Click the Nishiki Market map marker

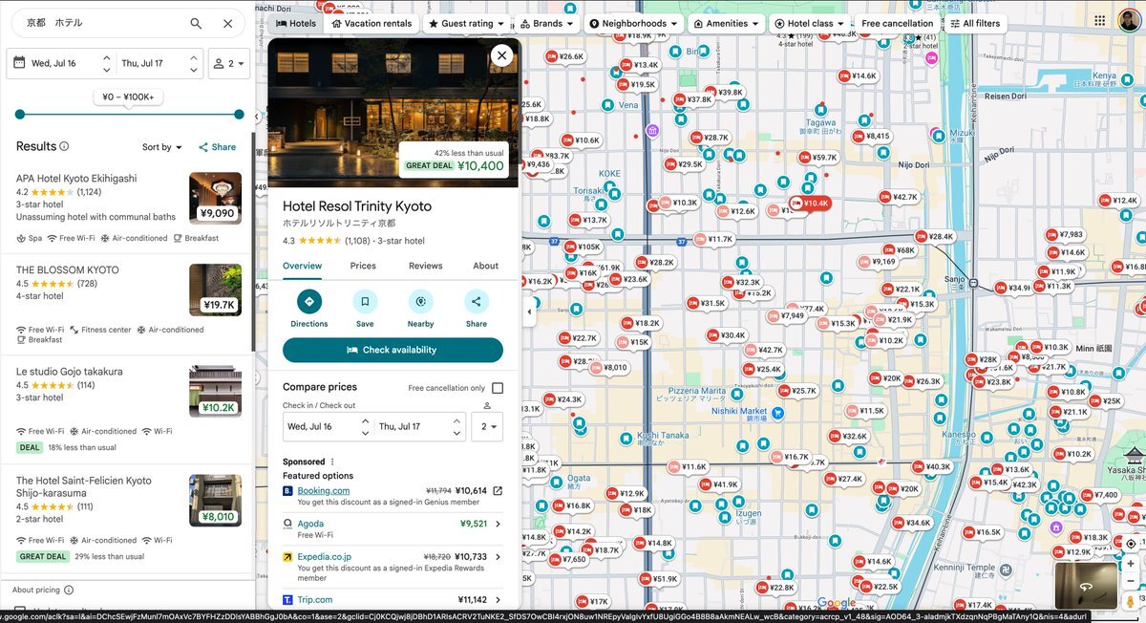pos(778,413)
